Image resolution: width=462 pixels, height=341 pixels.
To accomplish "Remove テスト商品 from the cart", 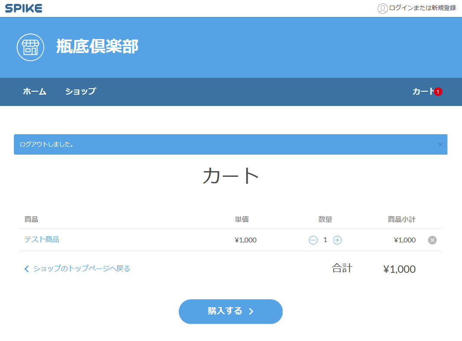I will (432, 240).
